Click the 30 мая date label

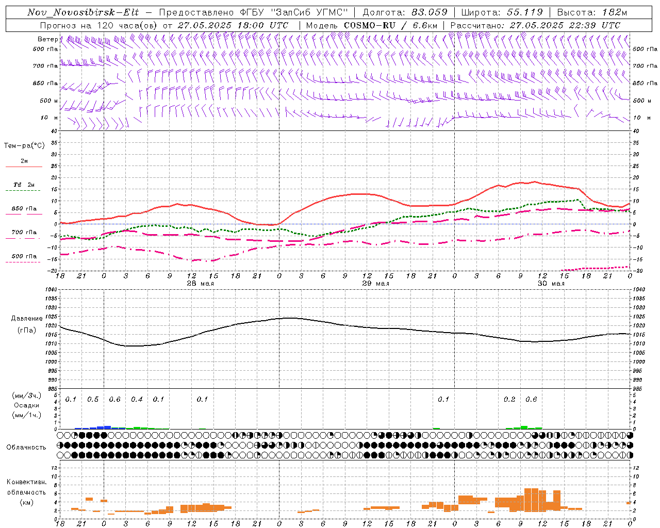pos(551,284)
